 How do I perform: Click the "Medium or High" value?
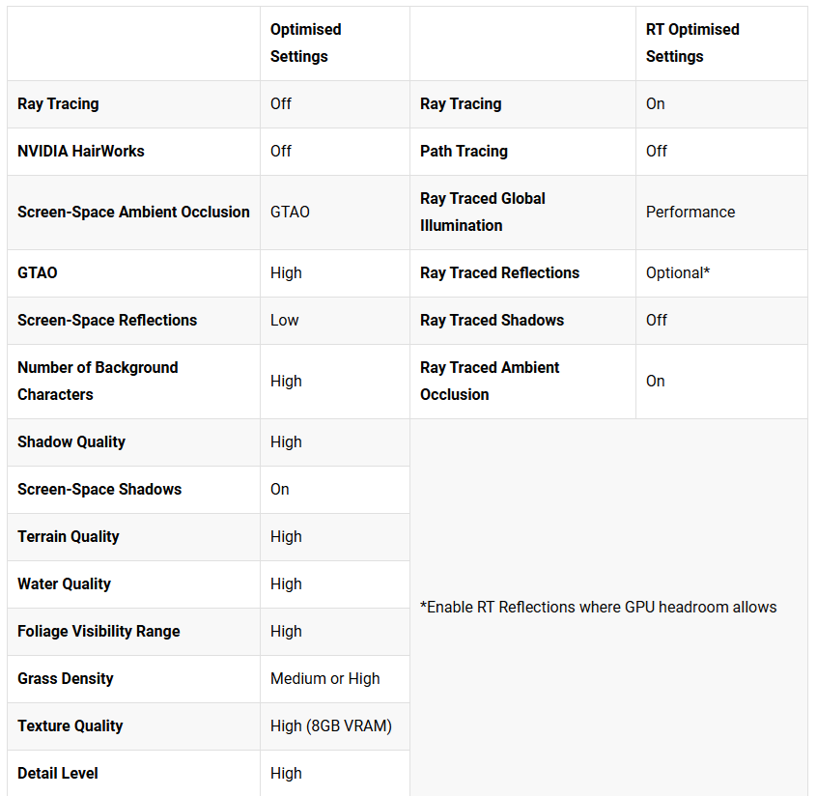coord(324,679)
